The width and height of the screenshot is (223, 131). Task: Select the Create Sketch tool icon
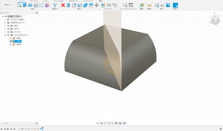[19, 5]
